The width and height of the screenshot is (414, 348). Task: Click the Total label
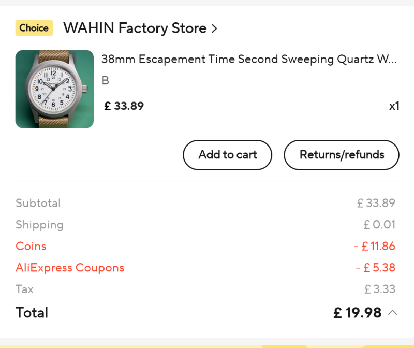pos(32,313)
